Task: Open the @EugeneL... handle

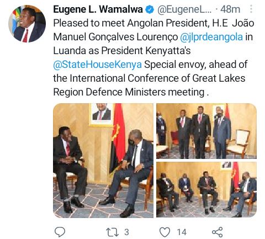Action: point(184,9)
